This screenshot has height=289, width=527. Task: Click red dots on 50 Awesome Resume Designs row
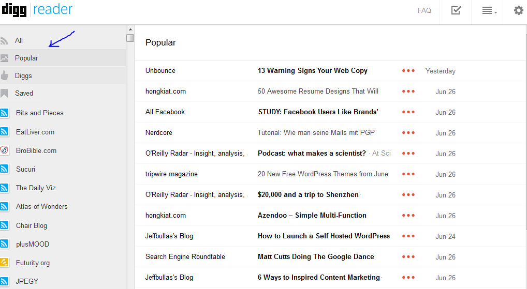point(408,92)
